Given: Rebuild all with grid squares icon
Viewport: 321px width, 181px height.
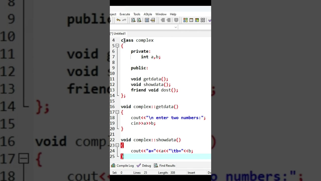Looking at the screenshot, I should click(x=203, y=20).
